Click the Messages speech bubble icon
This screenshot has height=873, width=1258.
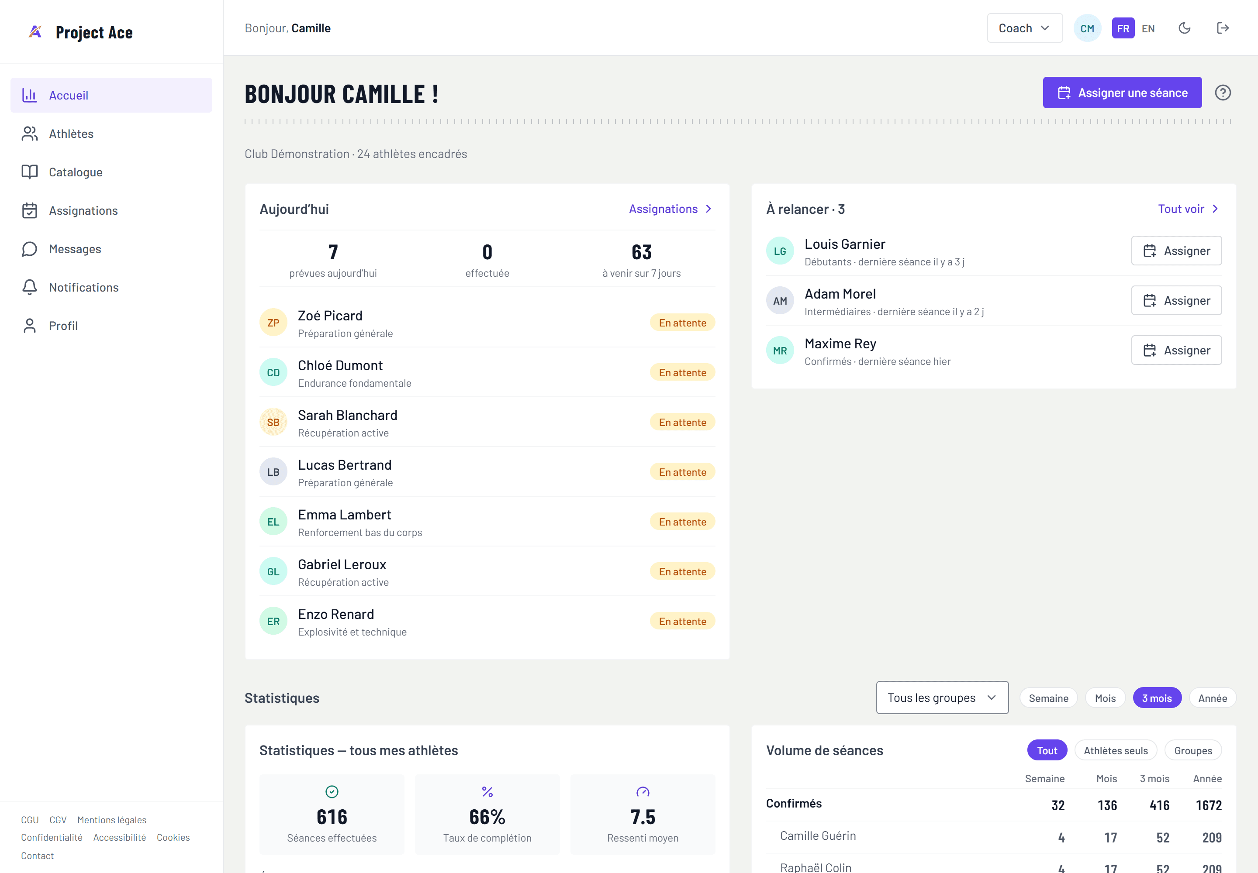coord(30,249)
